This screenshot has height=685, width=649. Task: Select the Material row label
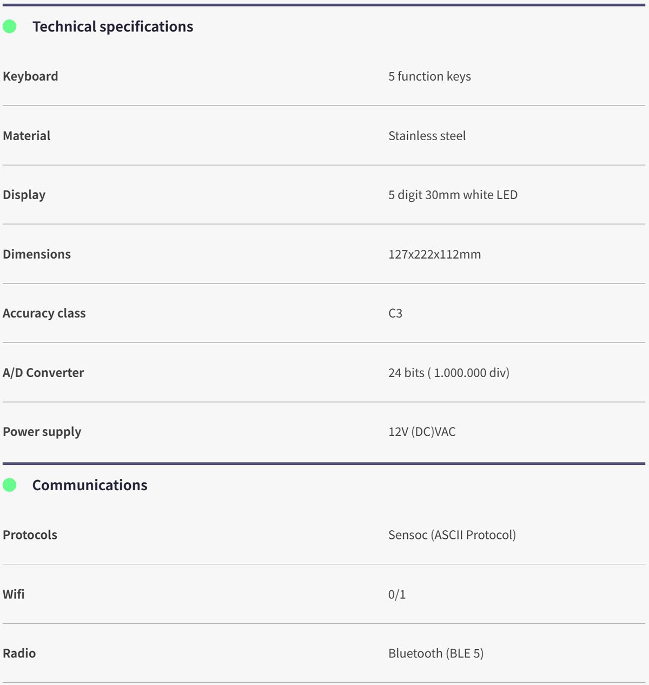tap(27, 136)
